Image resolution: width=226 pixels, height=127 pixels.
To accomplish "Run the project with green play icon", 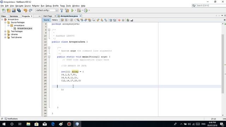I will (x=72, y=10).
